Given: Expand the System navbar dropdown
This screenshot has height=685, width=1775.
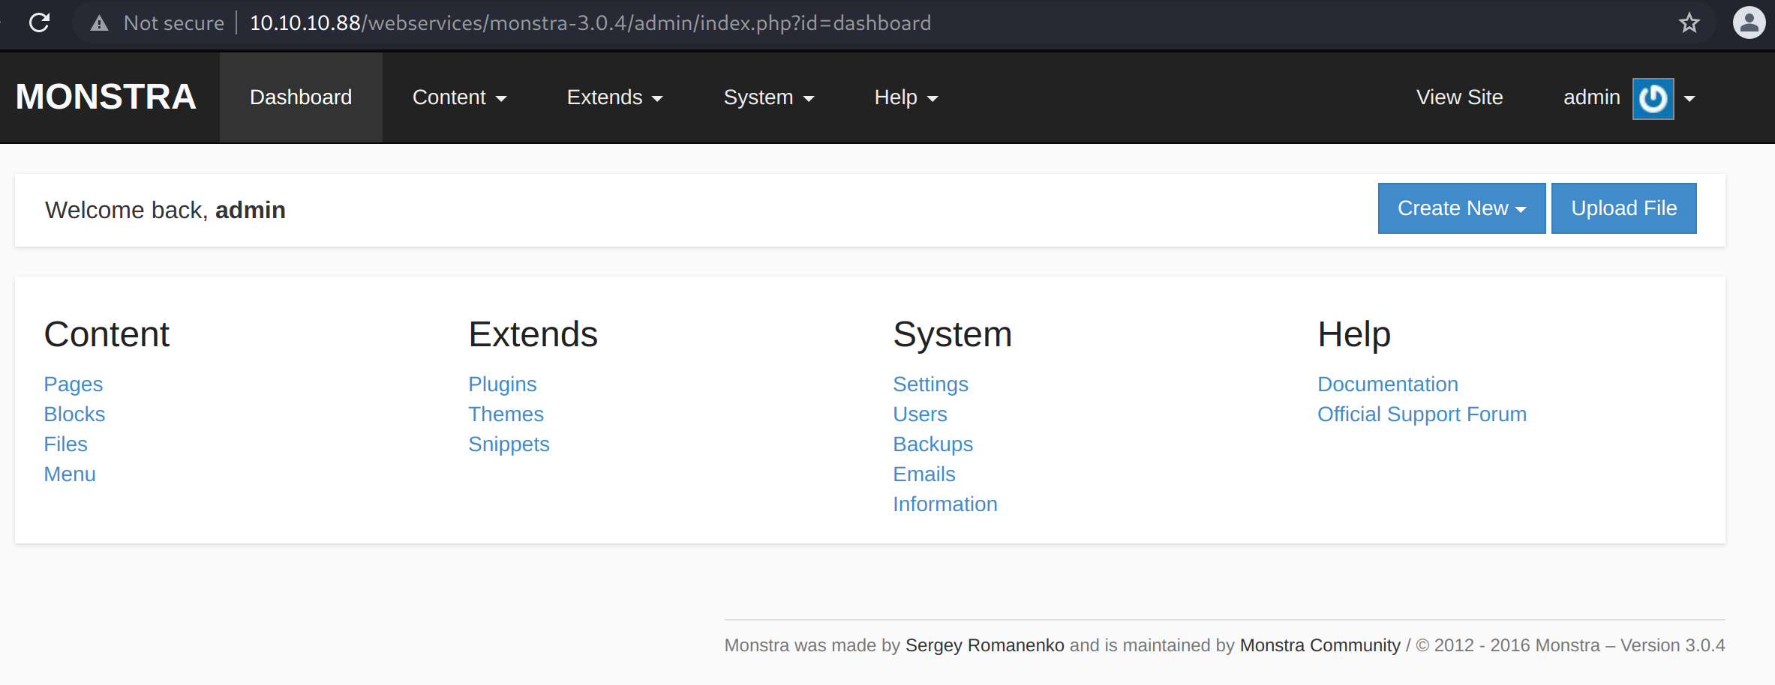Looking at the screenshot, I should click(769, 97).
